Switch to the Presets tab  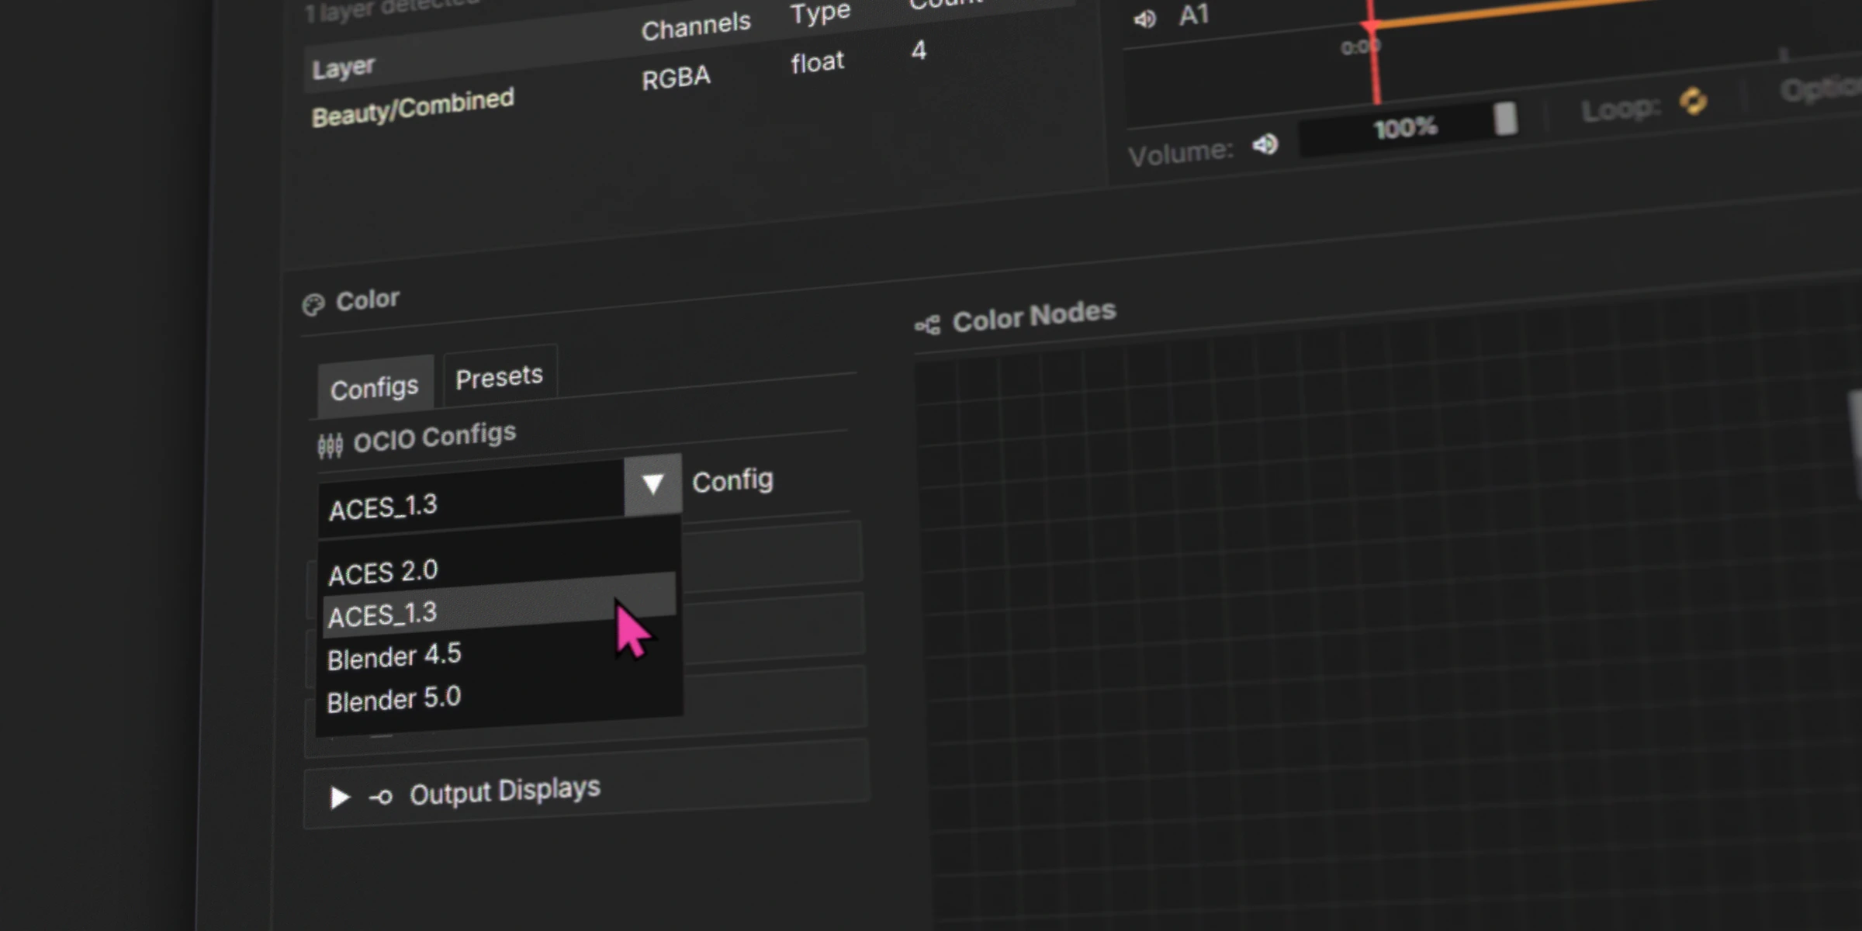(499, 378)
